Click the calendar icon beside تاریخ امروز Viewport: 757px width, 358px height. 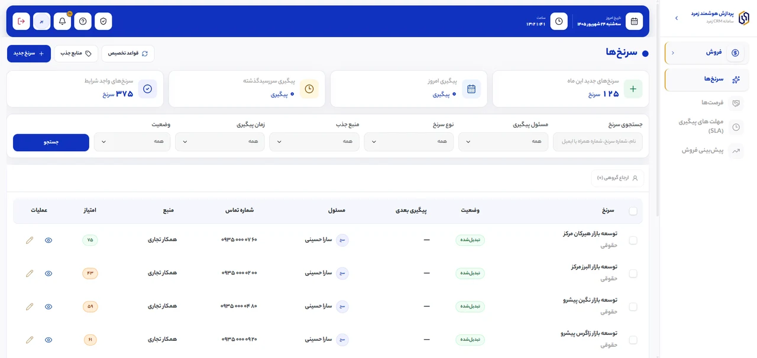click(634, 21)
